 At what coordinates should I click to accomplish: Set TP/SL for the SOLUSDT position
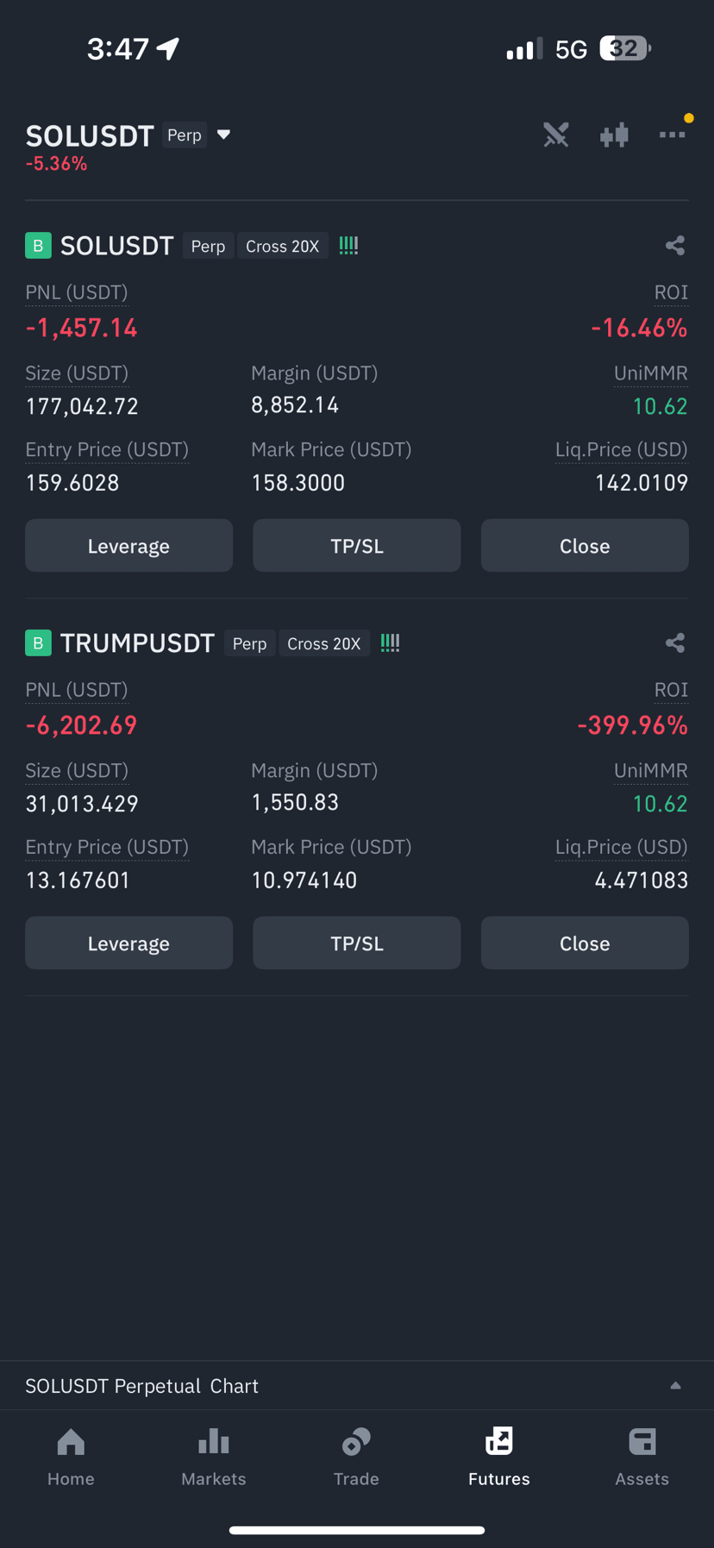tap(357, 546)
